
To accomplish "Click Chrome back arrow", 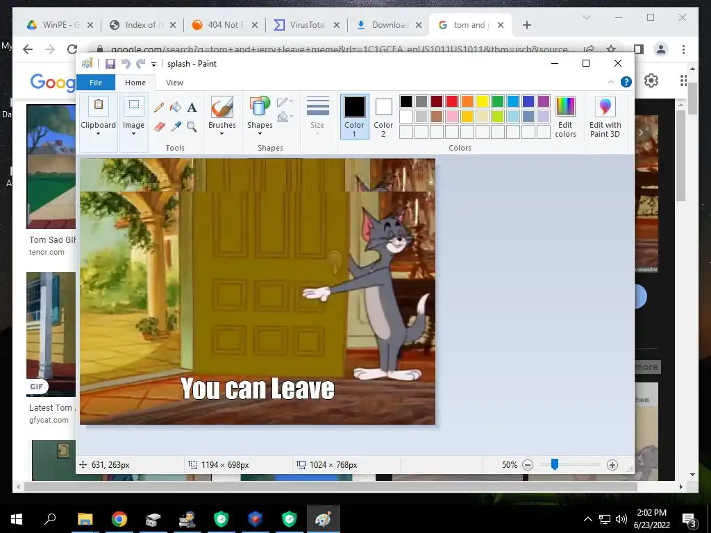I will coord(28,49).
